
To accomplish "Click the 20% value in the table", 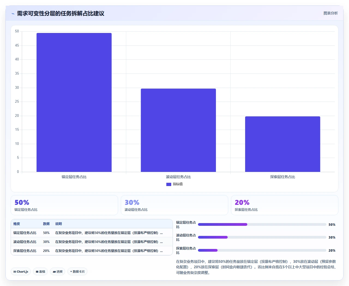I will pyautogui.click(x=46, y=251).
